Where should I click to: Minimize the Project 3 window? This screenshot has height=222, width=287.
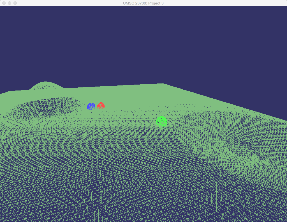(10, 3)
